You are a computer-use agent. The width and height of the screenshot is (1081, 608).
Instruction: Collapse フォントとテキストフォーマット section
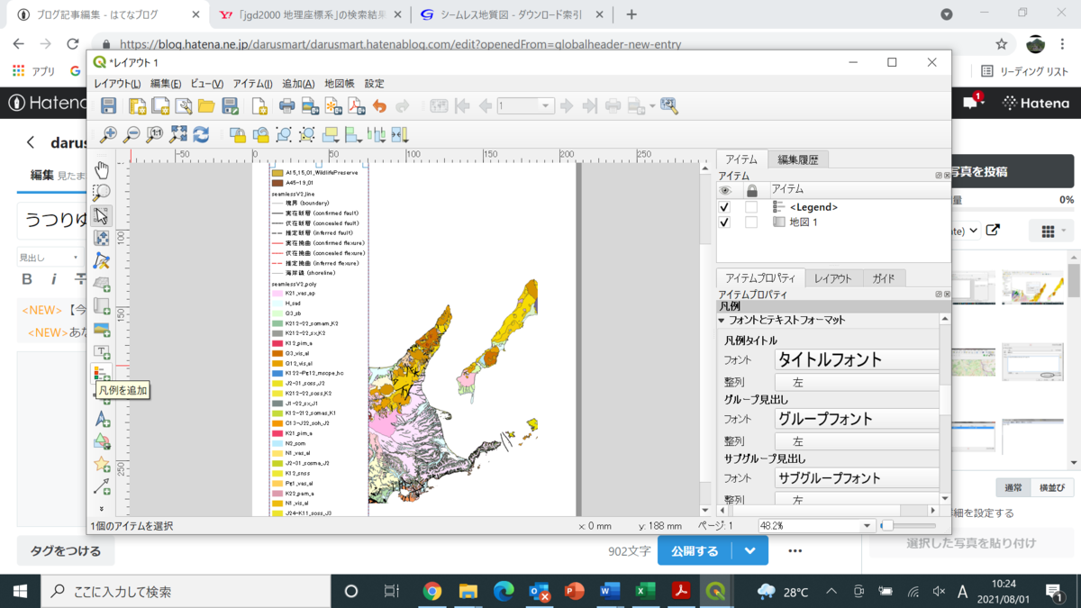click(x=722, y=321)
